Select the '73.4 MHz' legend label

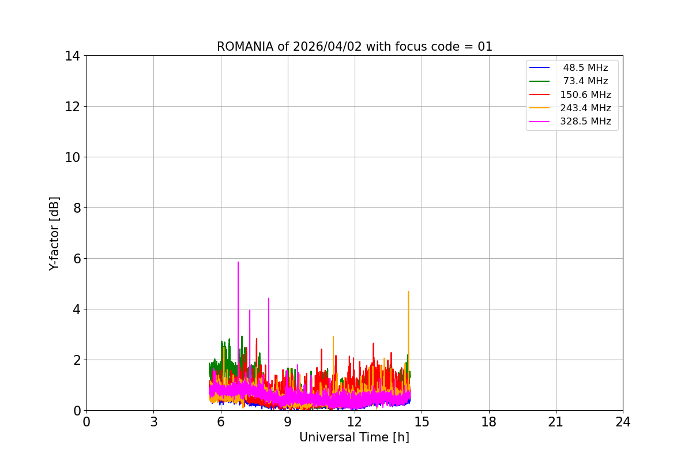click(x=585, y=81)
